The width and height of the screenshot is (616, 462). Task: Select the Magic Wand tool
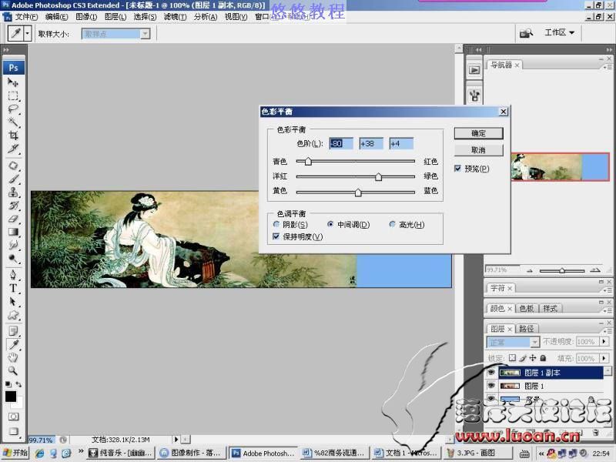[x=13, y=122]
